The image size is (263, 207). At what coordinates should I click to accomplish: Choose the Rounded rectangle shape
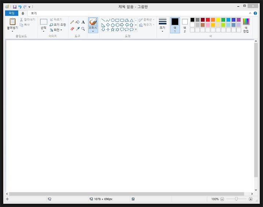point(122,20)
